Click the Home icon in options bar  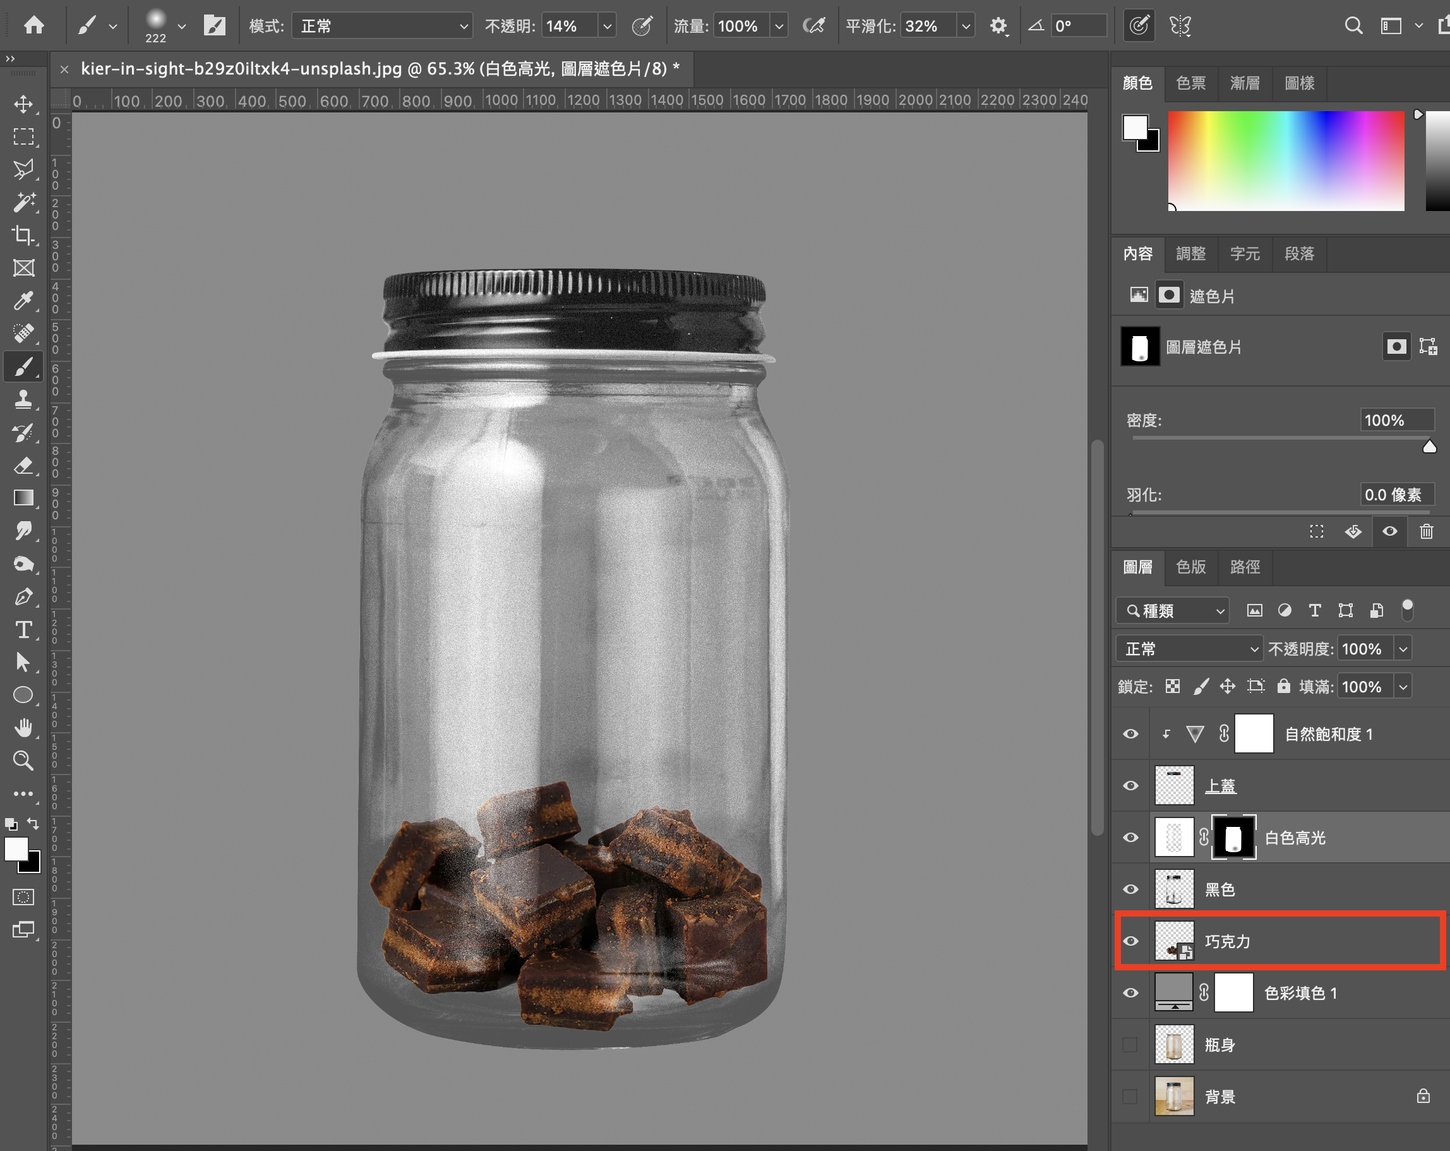tap(33, 25)
